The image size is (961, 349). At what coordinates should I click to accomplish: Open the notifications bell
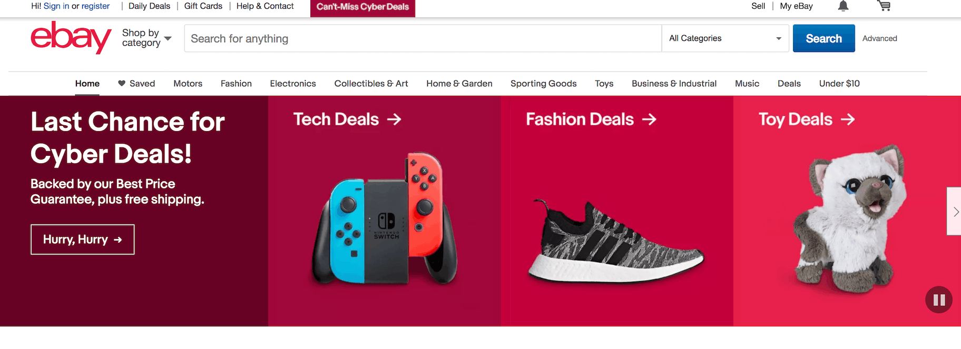pyautogui.click(x=843, y=6)
